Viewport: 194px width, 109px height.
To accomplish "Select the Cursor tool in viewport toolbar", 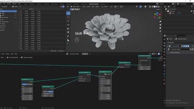I will (68, 17).
